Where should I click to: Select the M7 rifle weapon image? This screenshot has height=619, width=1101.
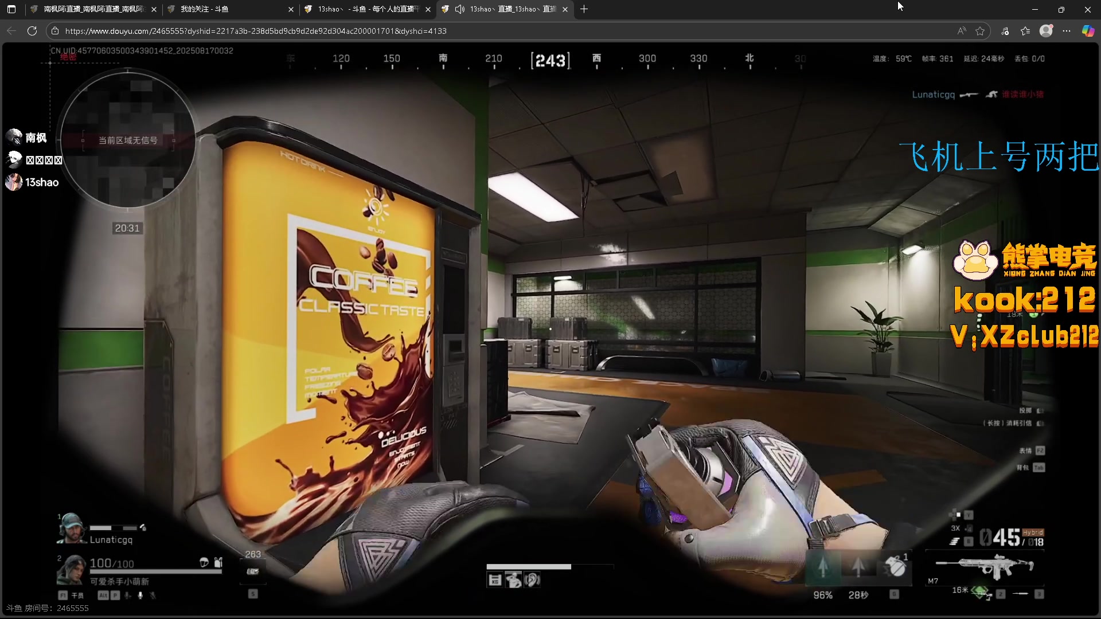(986, 567)
